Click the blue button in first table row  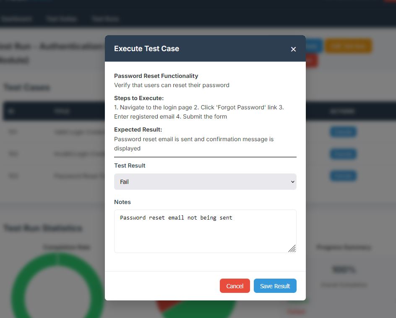pyautogui.click(x=343, y=132)
